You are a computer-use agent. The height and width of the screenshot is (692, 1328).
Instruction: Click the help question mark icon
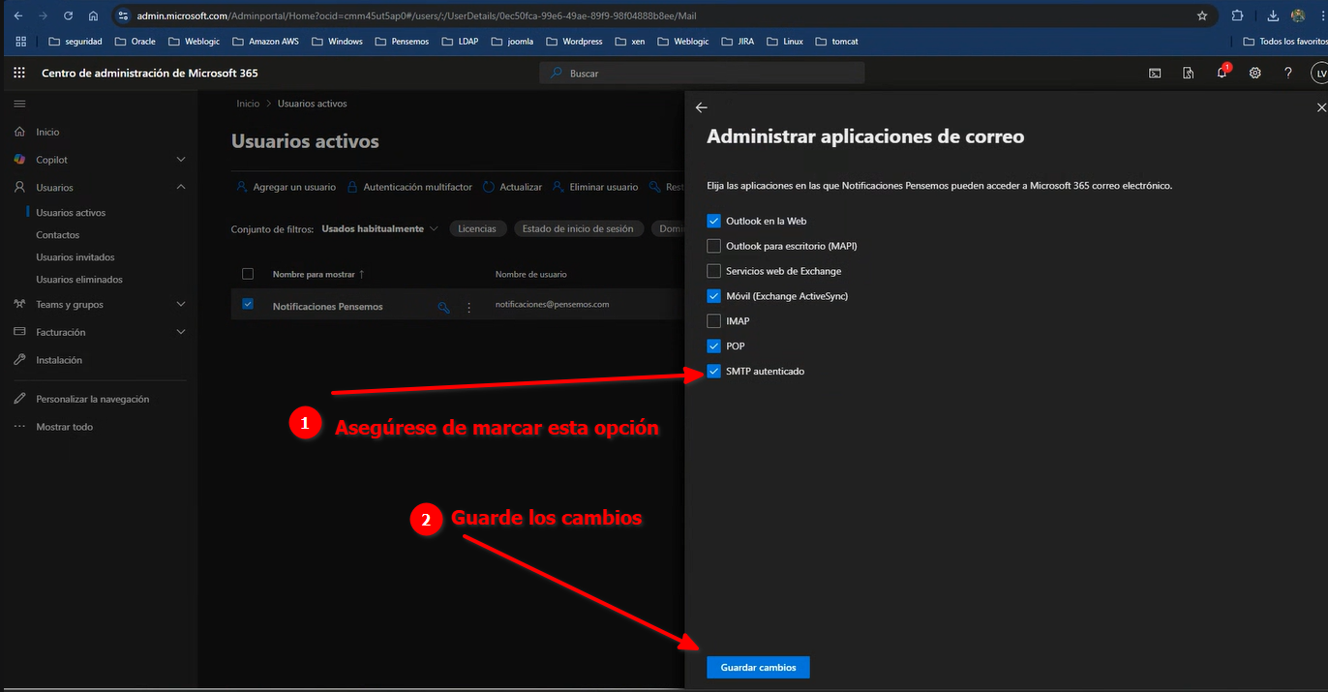coord(1287,73)
